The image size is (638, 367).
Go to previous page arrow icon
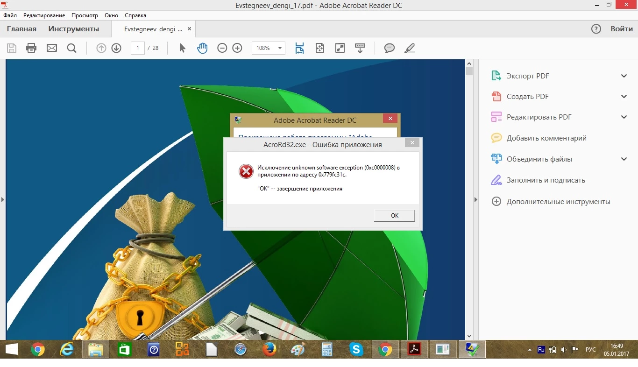pyautogui.click(x=101, y=48)
